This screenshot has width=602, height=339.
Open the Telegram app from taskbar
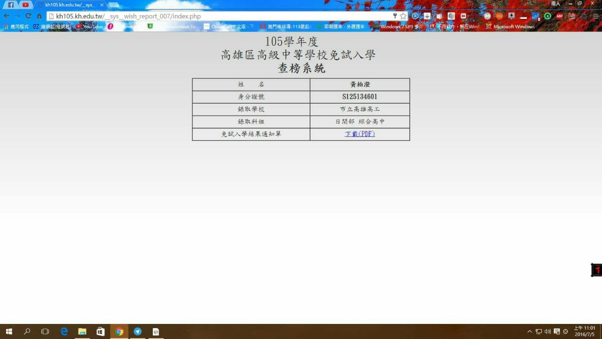(137, 331)
